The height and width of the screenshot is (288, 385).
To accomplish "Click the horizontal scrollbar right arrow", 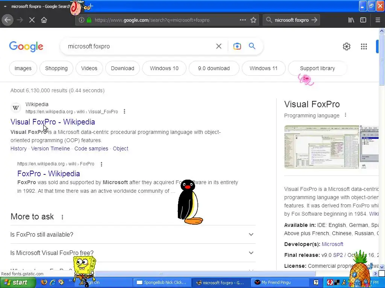I will (x=376, y=273).
